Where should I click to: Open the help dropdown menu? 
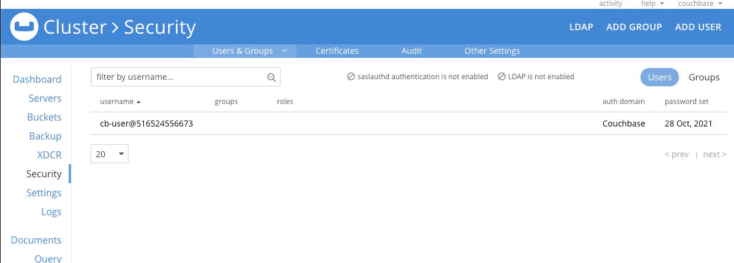click(652, 4)
